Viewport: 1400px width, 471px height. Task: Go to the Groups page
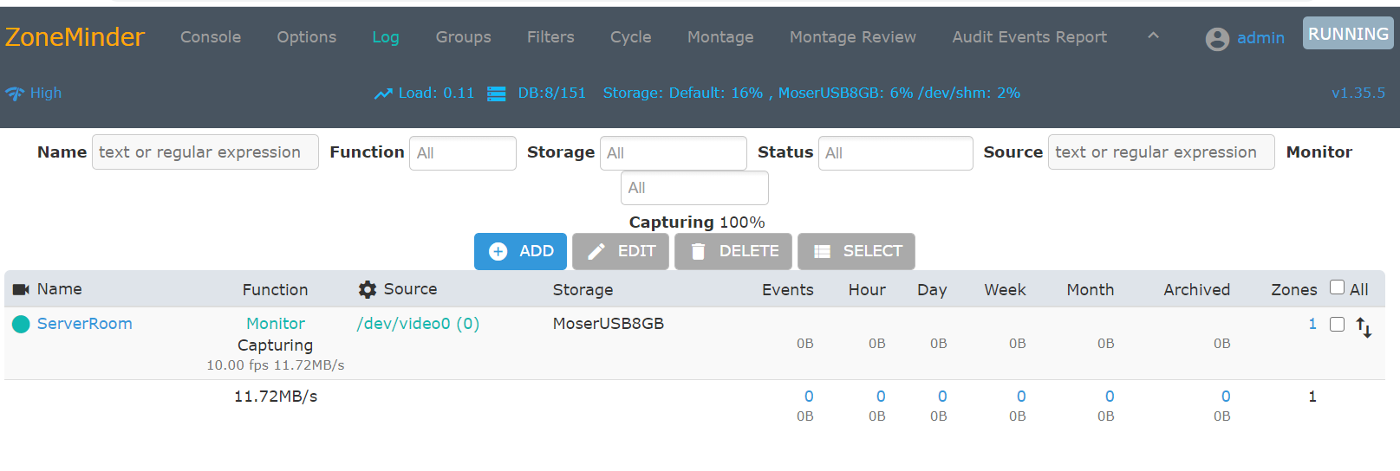(x=464, y=37)
